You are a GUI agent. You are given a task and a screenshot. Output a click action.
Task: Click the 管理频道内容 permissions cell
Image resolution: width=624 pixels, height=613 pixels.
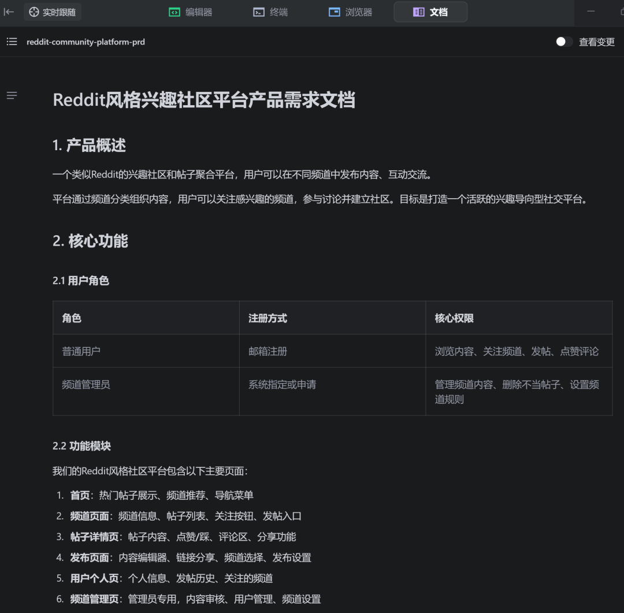(519, 391)
